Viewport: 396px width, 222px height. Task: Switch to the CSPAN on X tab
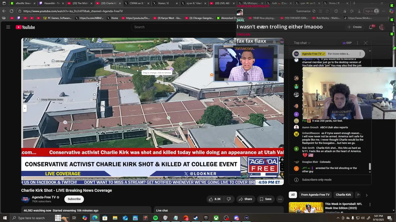point(136,3)
